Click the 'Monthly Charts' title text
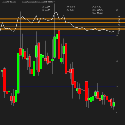The height and width of the screenshot is (125, 125). tap(9, 2)
